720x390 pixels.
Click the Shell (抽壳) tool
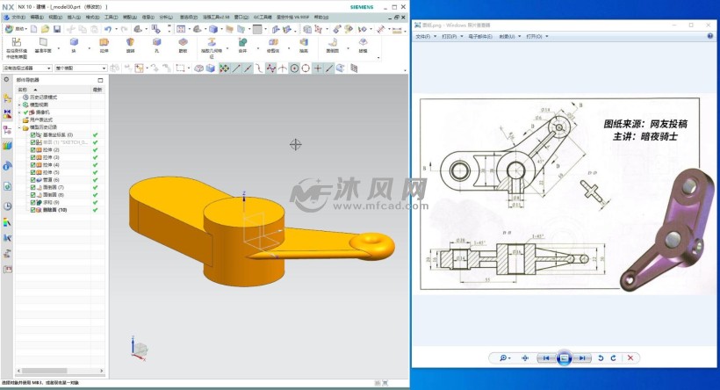304,46
